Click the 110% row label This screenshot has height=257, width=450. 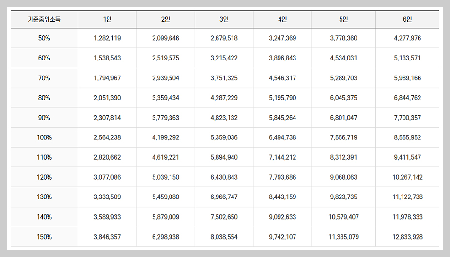(44, 157)
